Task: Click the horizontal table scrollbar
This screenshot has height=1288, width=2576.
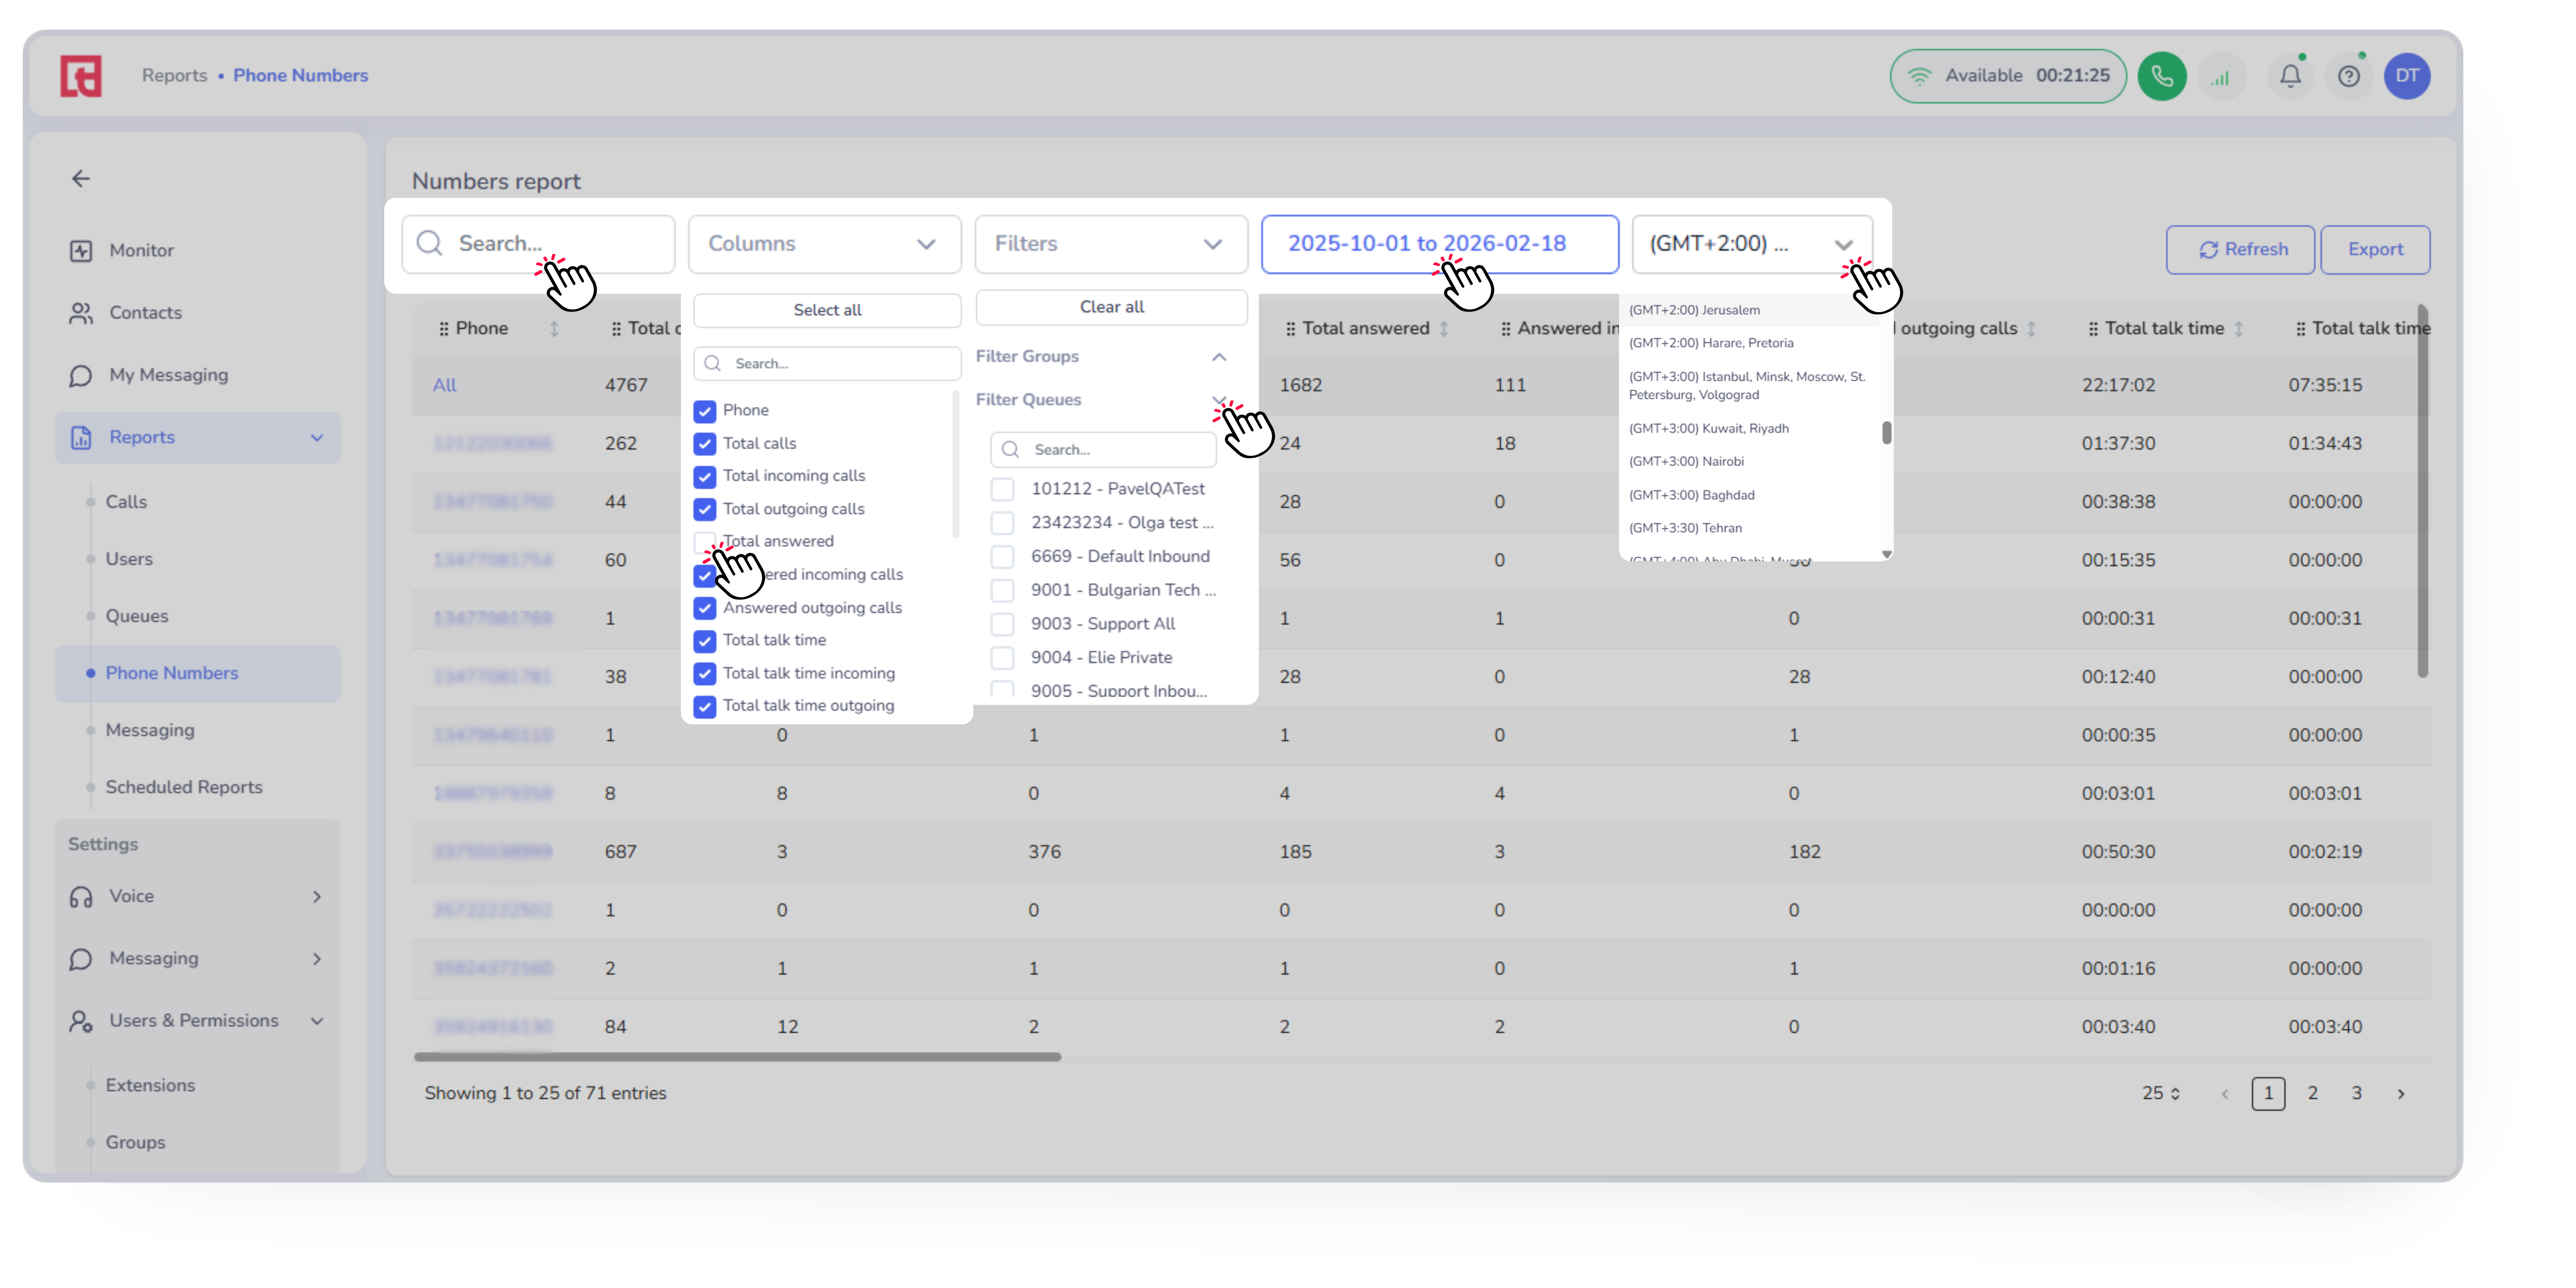Action: (x=737, y=1056)
